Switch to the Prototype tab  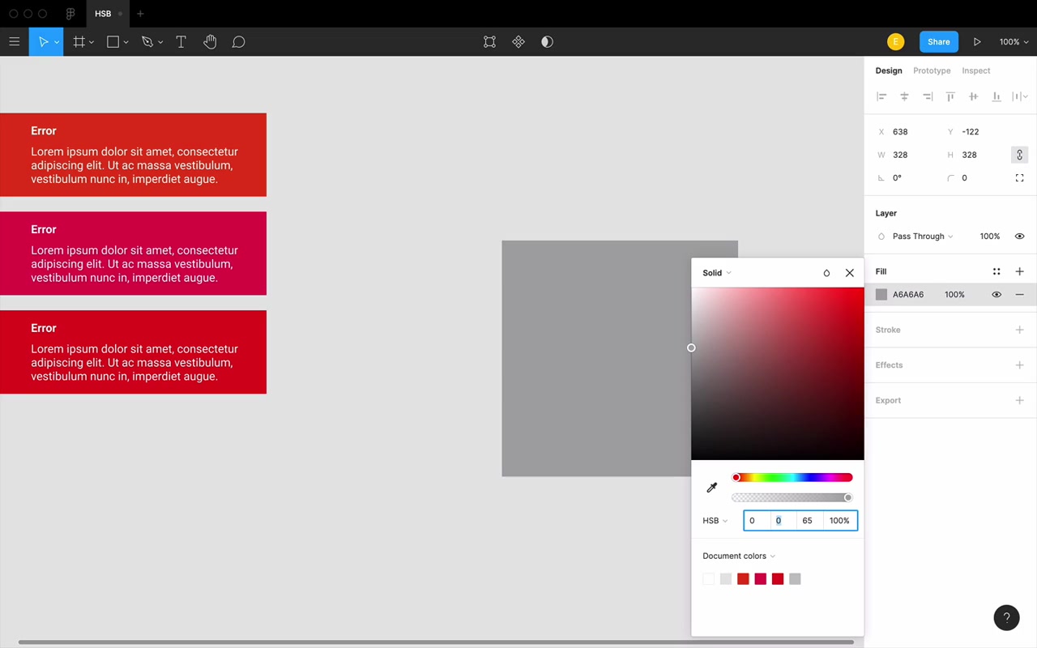pyautogui.click(x=932, y=70)
